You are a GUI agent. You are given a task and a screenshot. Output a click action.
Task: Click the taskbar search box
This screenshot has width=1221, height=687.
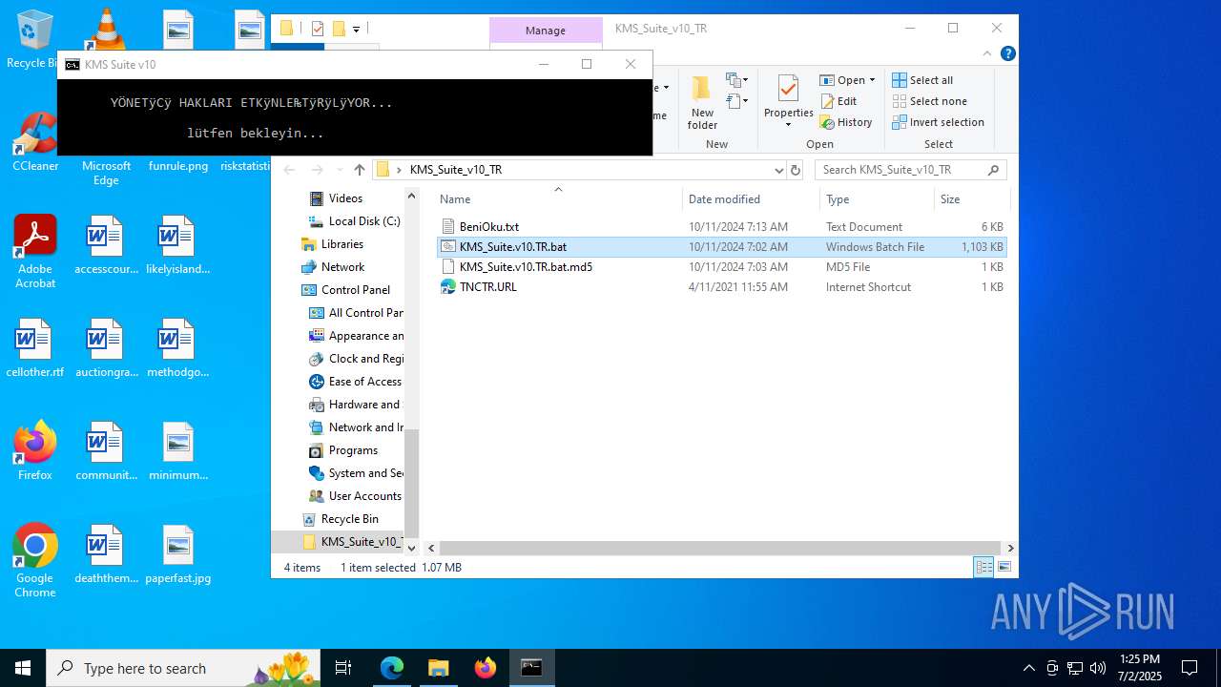tap(183, 668)
